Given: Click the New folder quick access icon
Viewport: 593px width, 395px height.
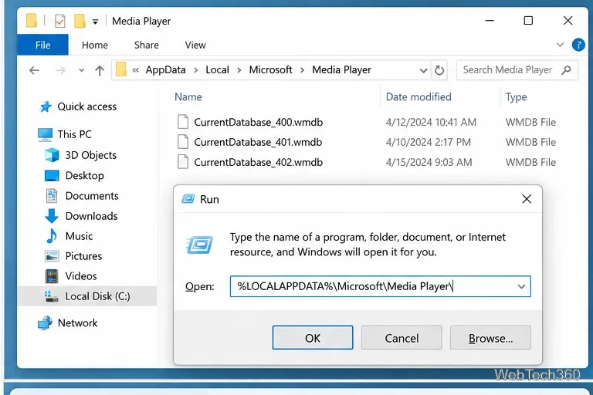Looking at the screenshot, I should [x=80, y=21].
